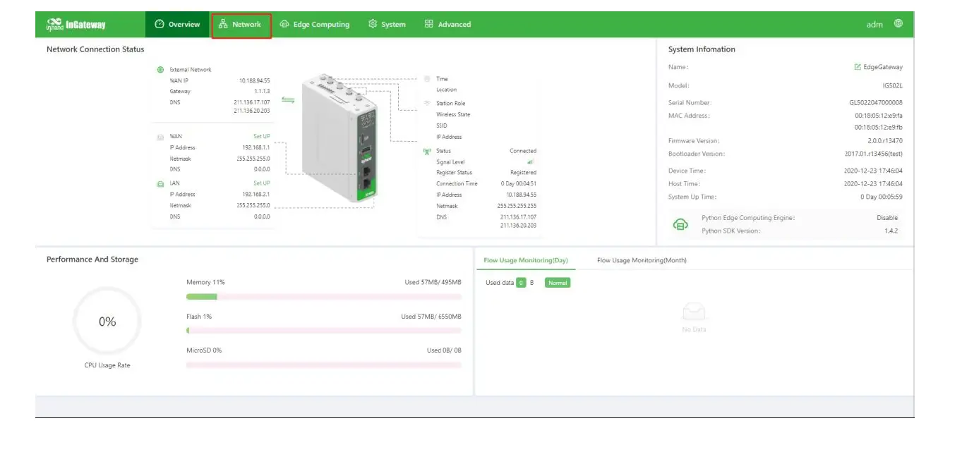Screen dimensions: 974x452
Task: Click the Registered status value
Action: point(523,173)
